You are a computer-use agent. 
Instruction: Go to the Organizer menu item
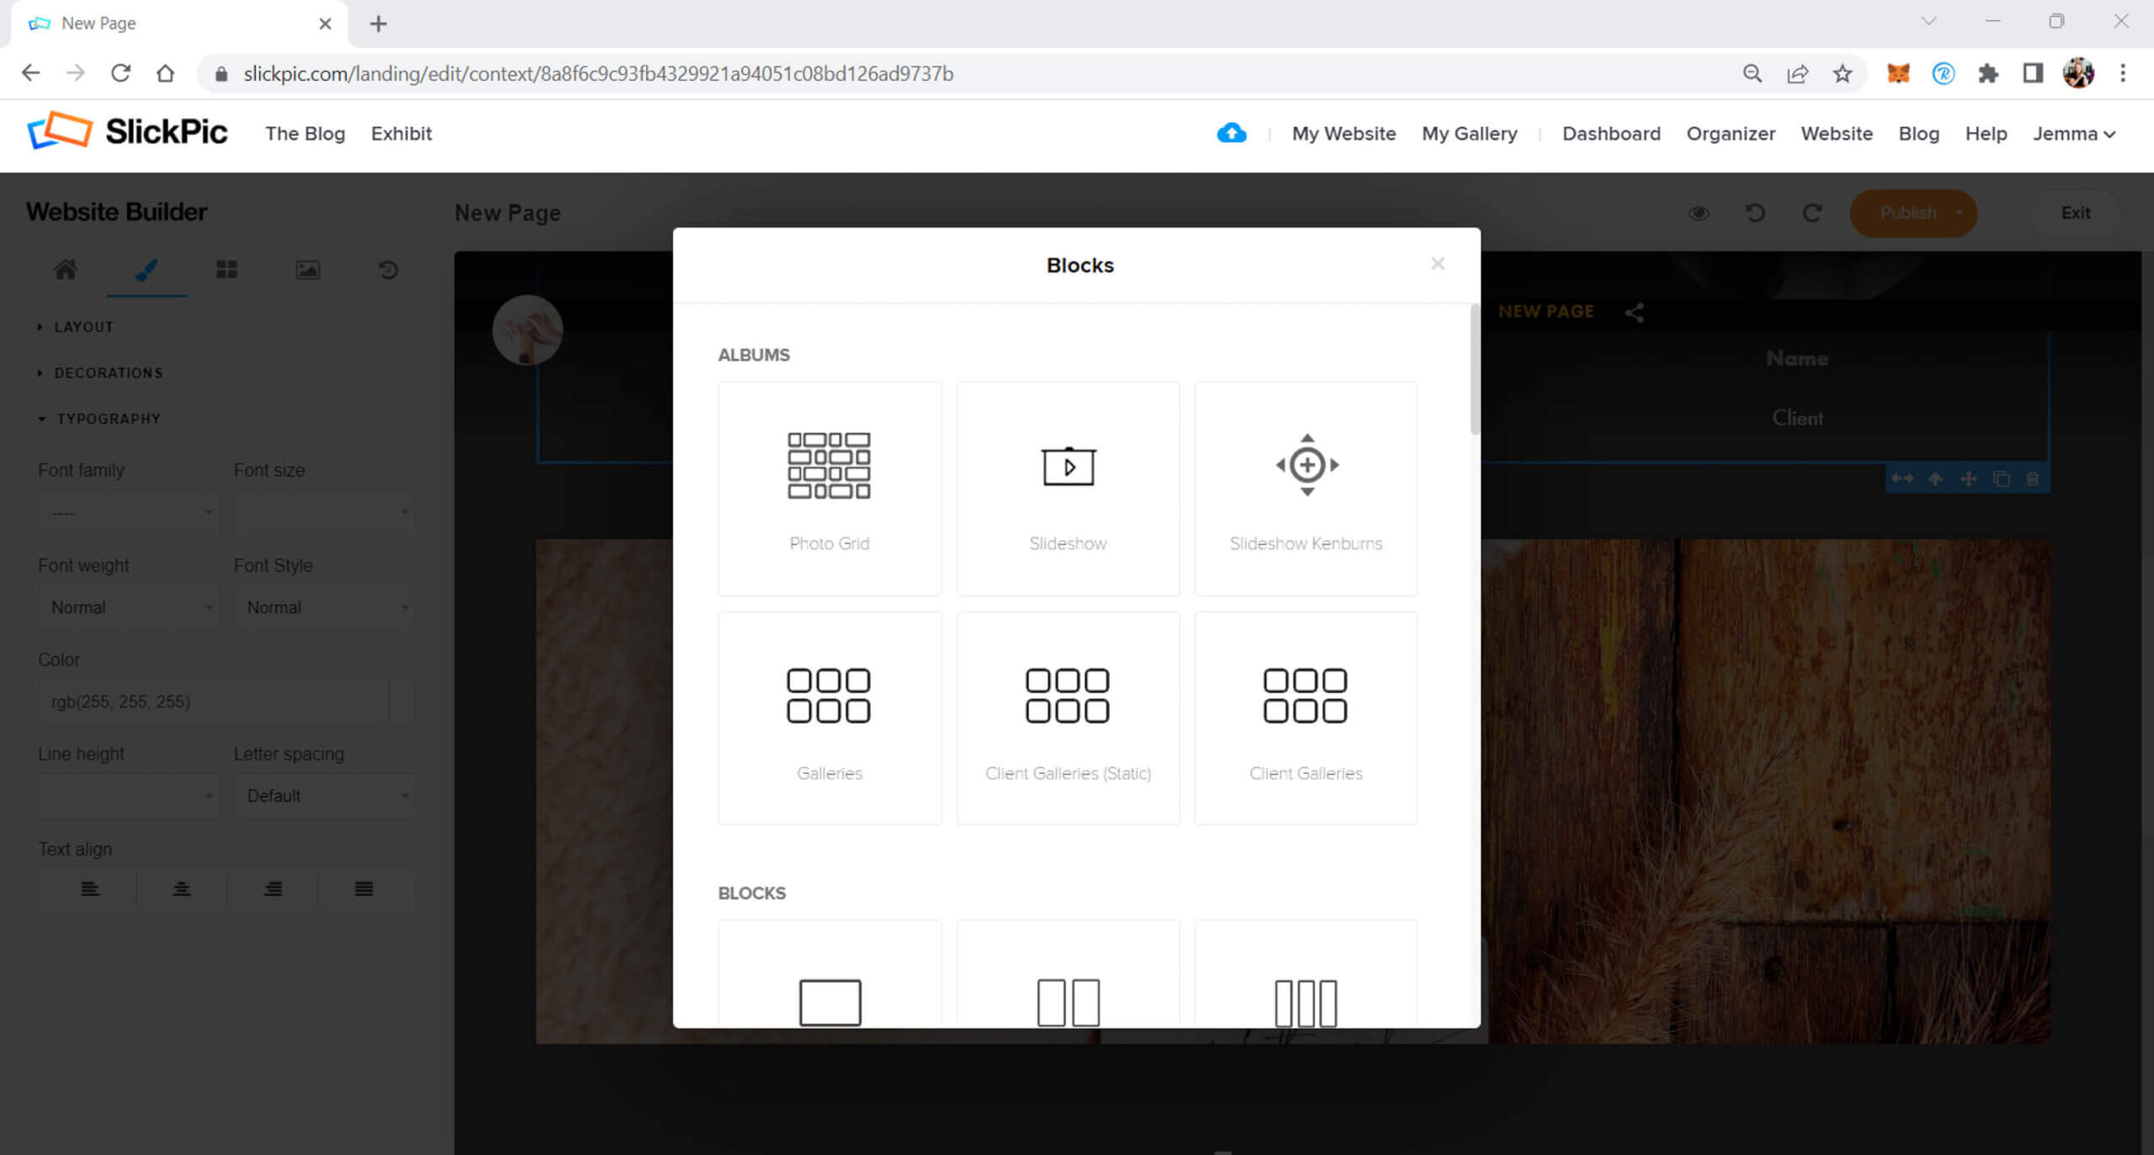1730,134
